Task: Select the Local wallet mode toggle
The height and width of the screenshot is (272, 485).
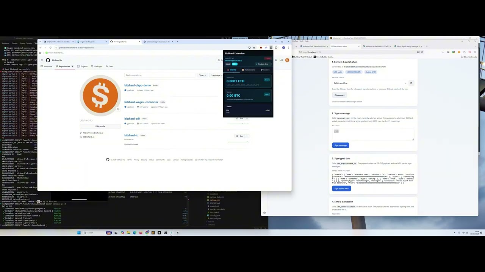Action: [228, 64]
